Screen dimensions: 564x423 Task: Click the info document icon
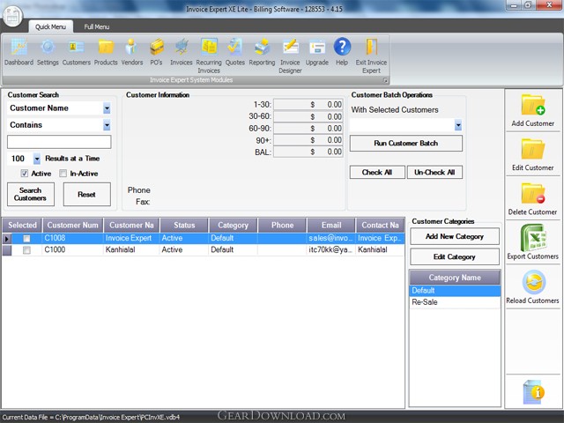click(533, 391)
